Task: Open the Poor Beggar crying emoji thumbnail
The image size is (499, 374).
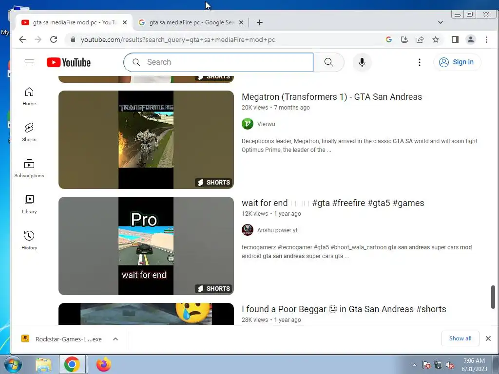Action: pyautogui.click(x=146, y=314)
